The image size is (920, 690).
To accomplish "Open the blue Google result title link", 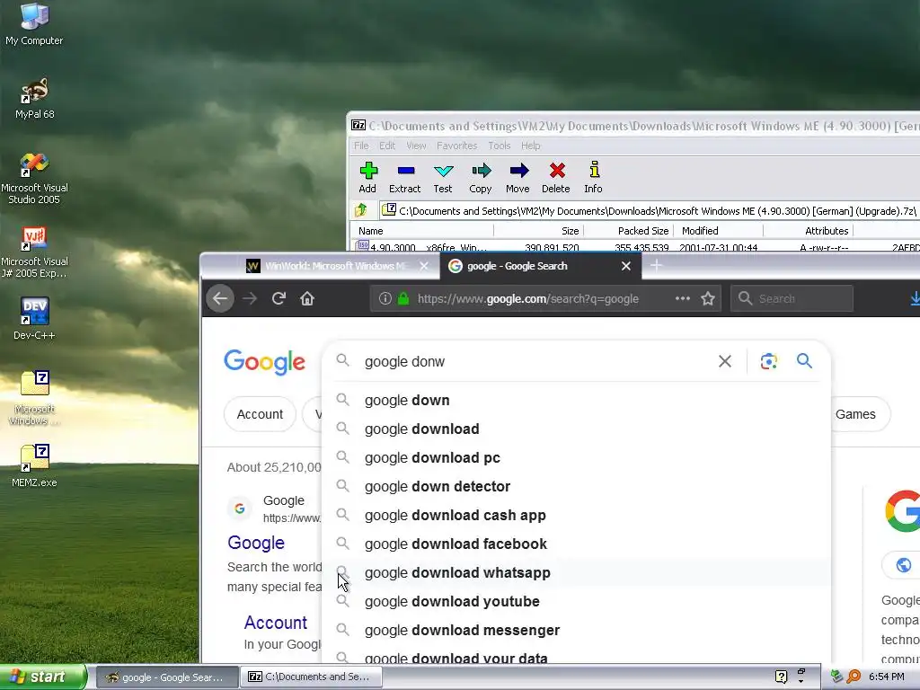I will (256, 543).
